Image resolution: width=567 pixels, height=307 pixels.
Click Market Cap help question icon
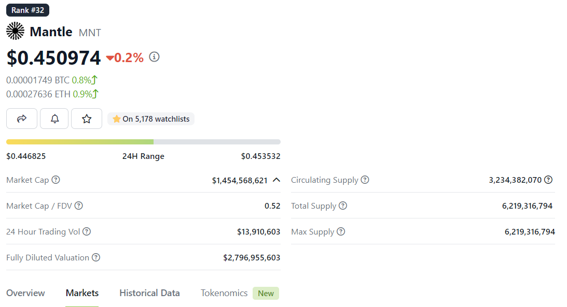(56, 180)
